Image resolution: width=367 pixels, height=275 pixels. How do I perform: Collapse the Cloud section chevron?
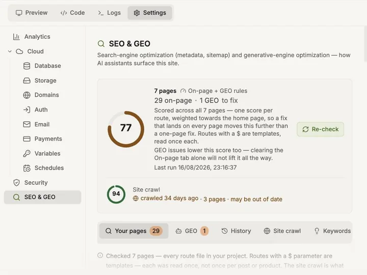tap(10, 51)
